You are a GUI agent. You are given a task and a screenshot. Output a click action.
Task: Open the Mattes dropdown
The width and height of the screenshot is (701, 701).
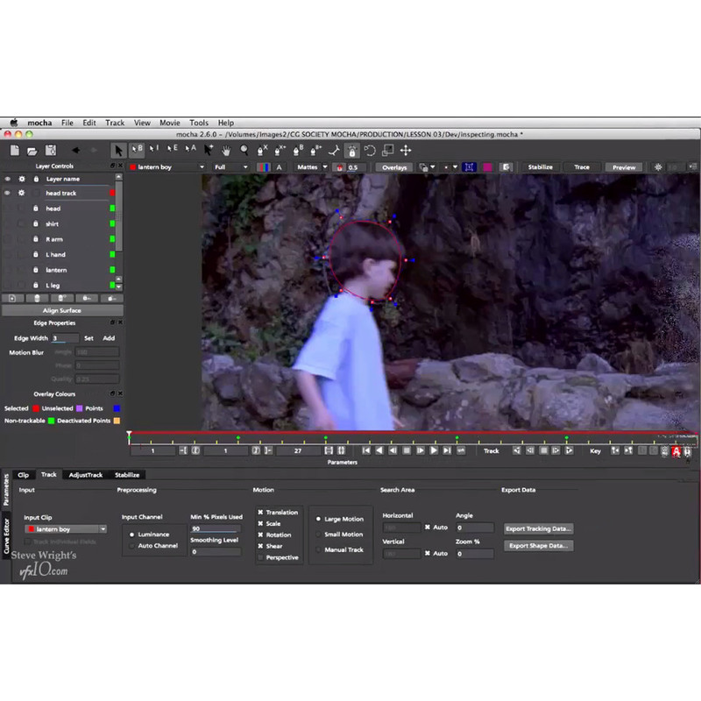(x=311, y=166)
